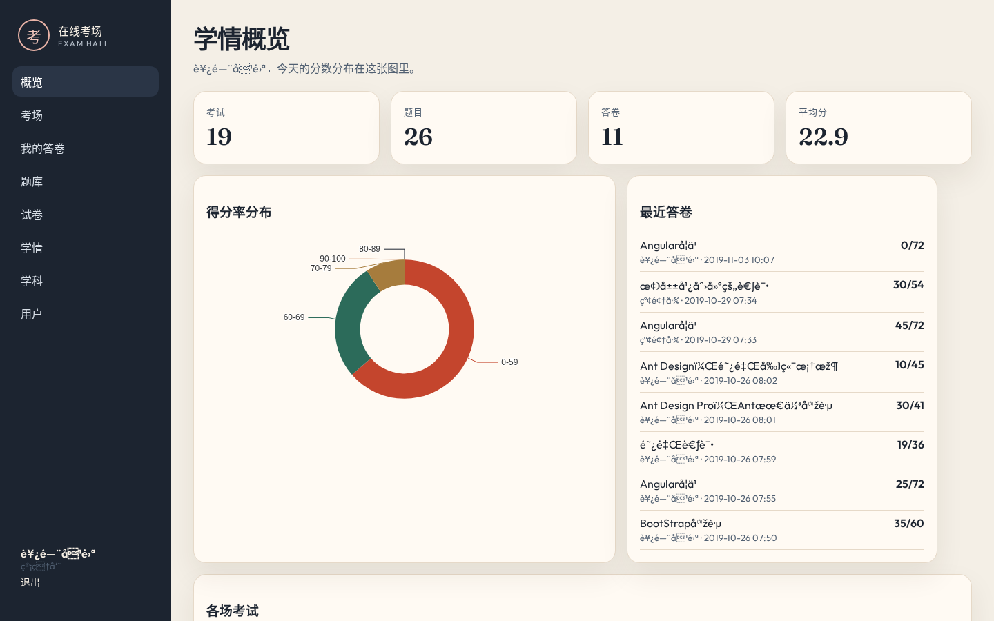Click the 0/72 score in recent answers
The image size is (994, 621).
[x=913, y=245]
